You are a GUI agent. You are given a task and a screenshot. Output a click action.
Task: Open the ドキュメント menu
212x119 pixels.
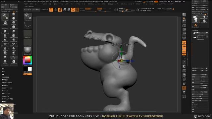[x=44, y=4]
